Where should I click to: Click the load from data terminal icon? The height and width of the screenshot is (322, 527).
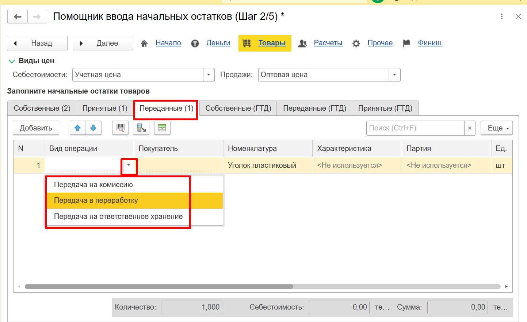click(141, 128)
